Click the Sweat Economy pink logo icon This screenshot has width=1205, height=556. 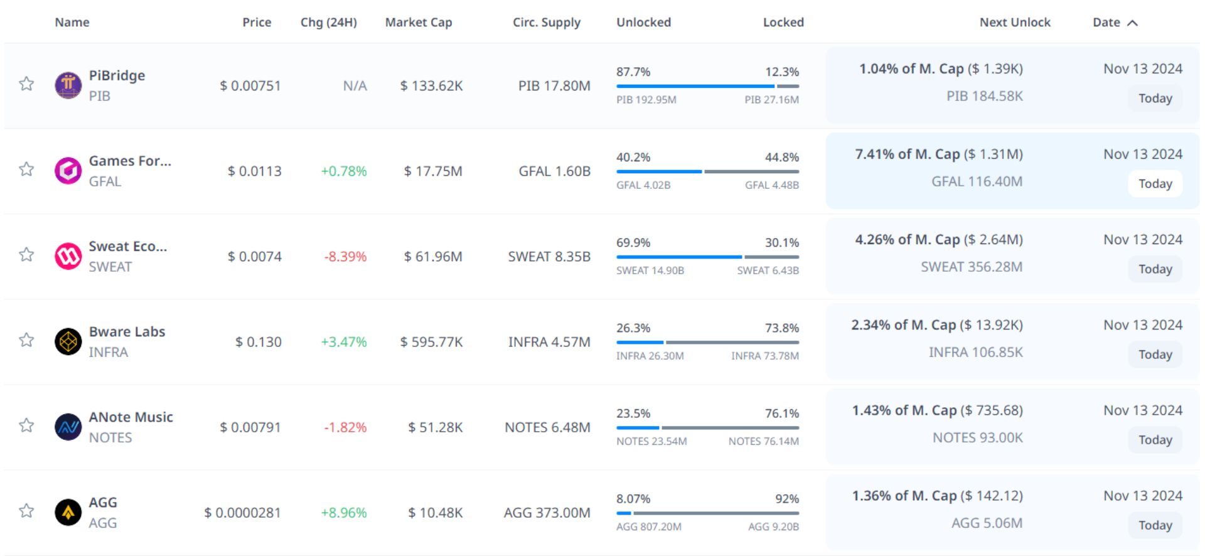68,256
